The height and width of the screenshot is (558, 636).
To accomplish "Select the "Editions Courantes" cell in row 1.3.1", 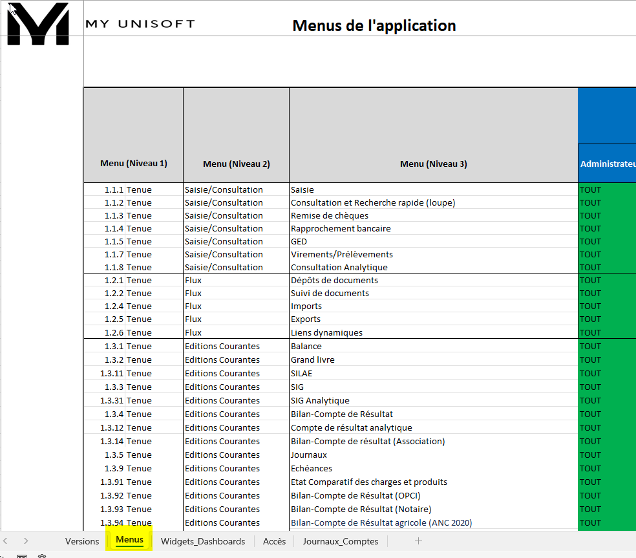I will [236, 347].
